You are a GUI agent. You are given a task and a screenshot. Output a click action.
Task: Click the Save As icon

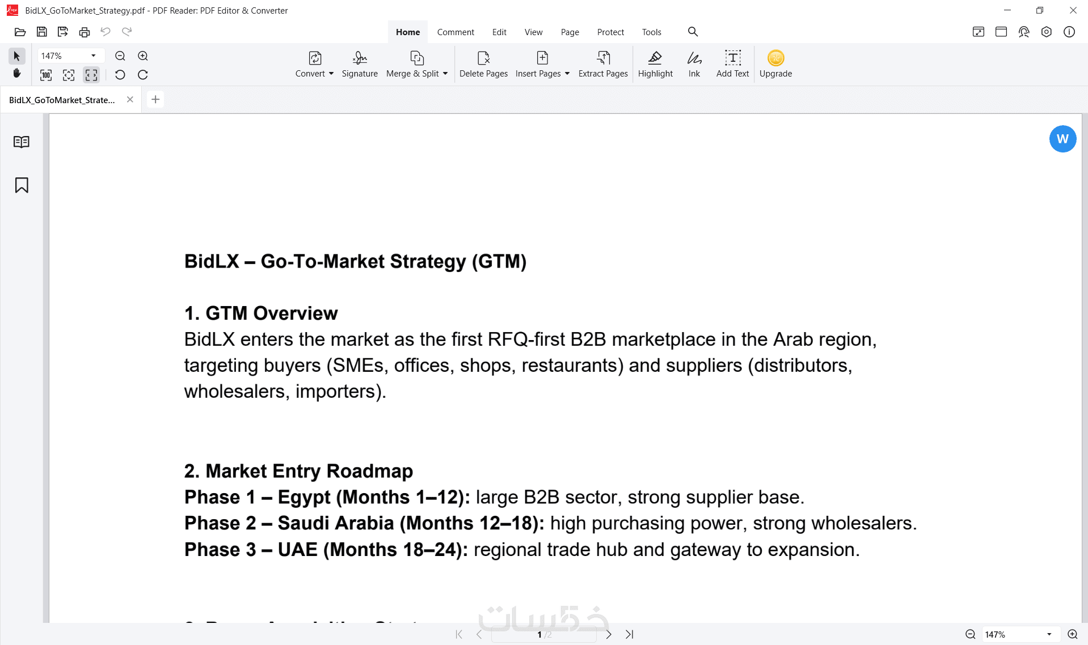63,32
